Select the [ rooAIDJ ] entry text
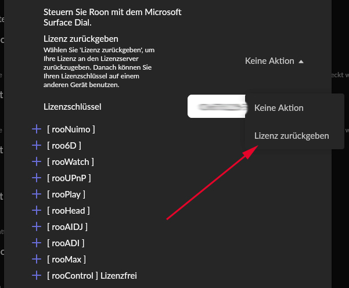 67,226
